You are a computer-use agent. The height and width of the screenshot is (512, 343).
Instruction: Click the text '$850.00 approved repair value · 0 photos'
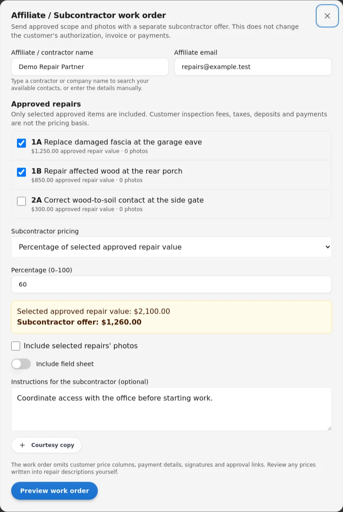click(x=87, y=180)
